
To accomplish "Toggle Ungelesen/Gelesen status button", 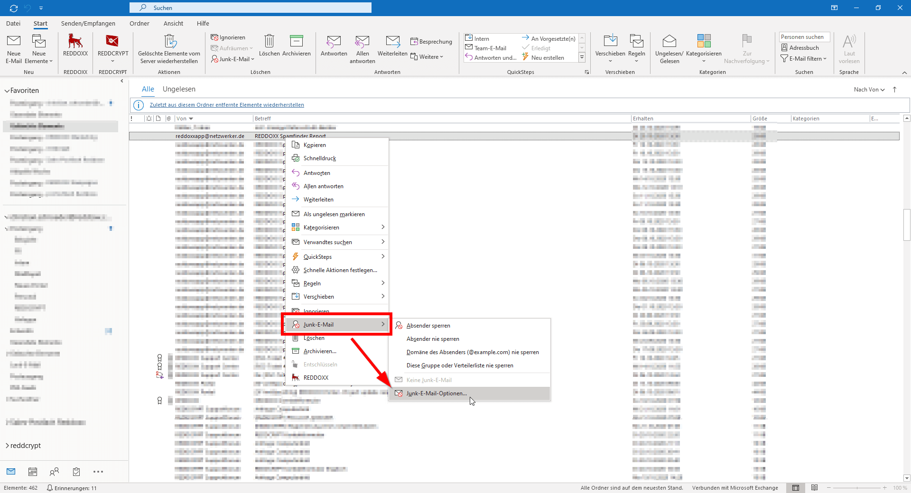I will pos(669,48).
